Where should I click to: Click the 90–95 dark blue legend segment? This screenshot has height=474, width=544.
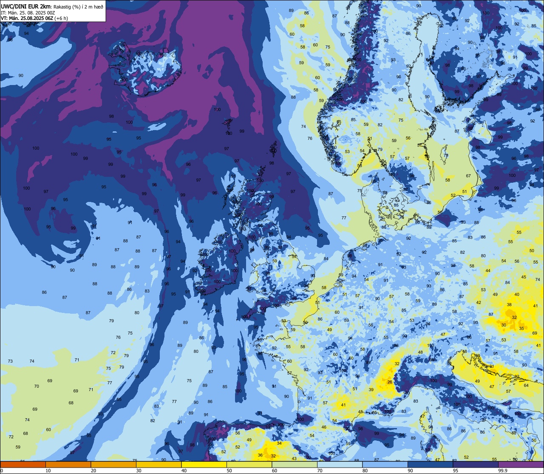(430, 464)
